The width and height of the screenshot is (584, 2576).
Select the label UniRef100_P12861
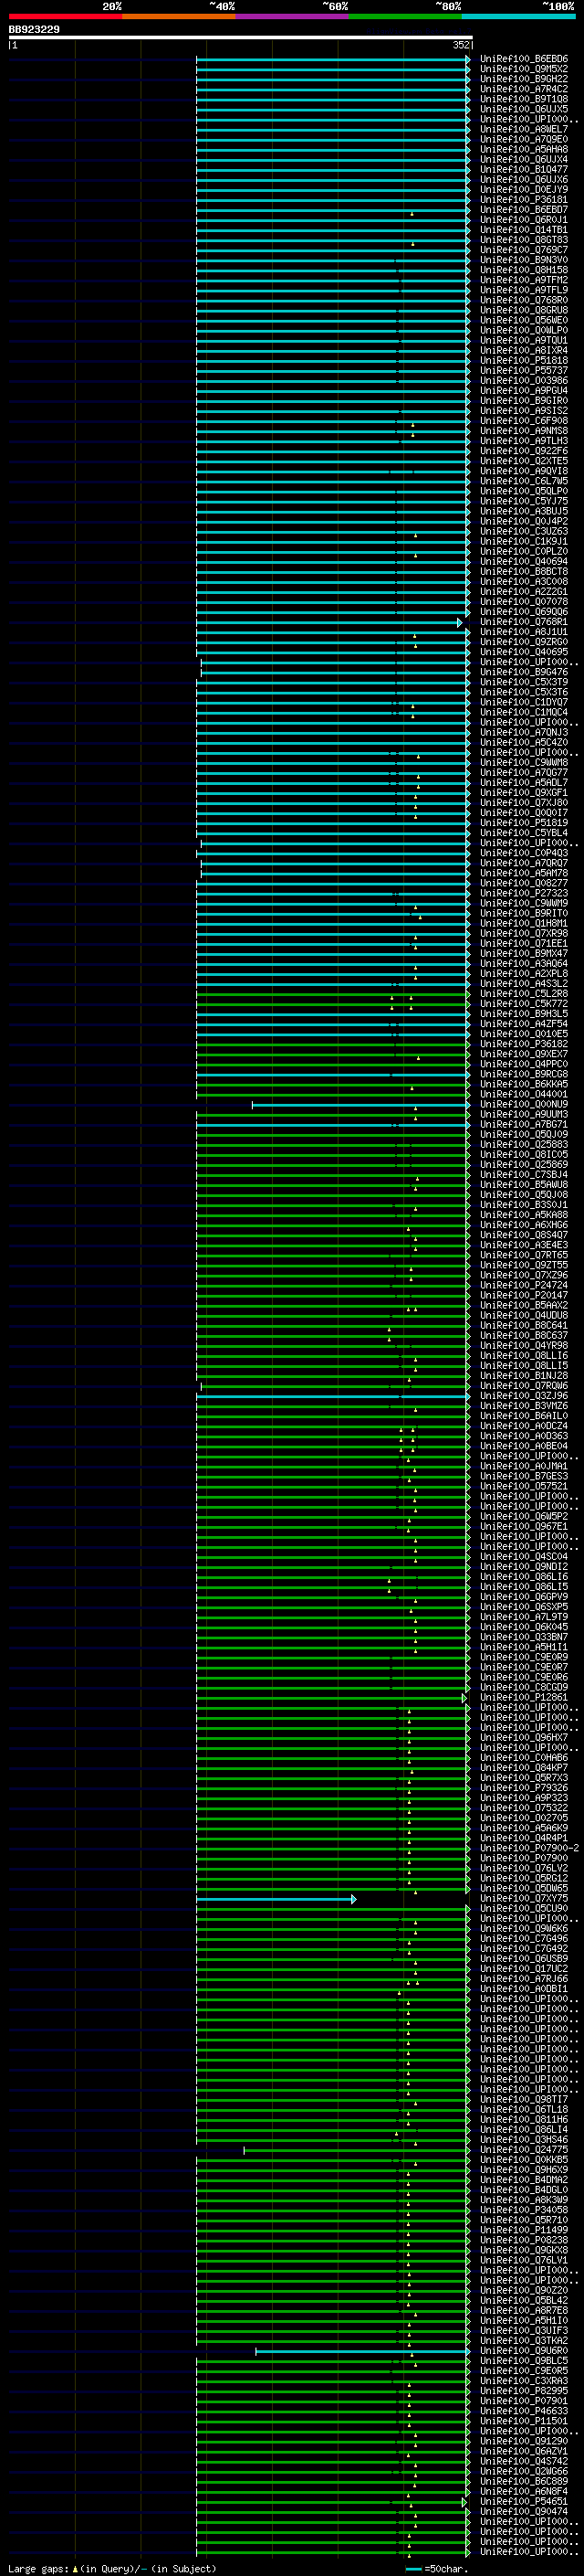524,1698
